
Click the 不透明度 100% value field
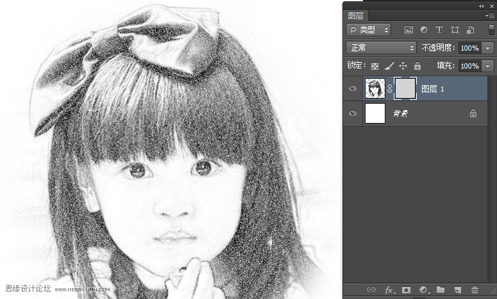click(x=469, y=48)
